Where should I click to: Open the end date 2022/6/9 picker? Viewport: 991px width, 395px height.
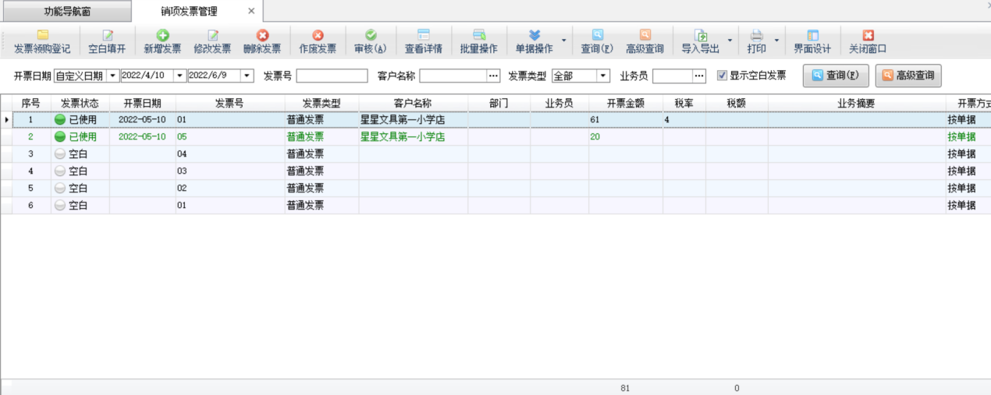247,76
